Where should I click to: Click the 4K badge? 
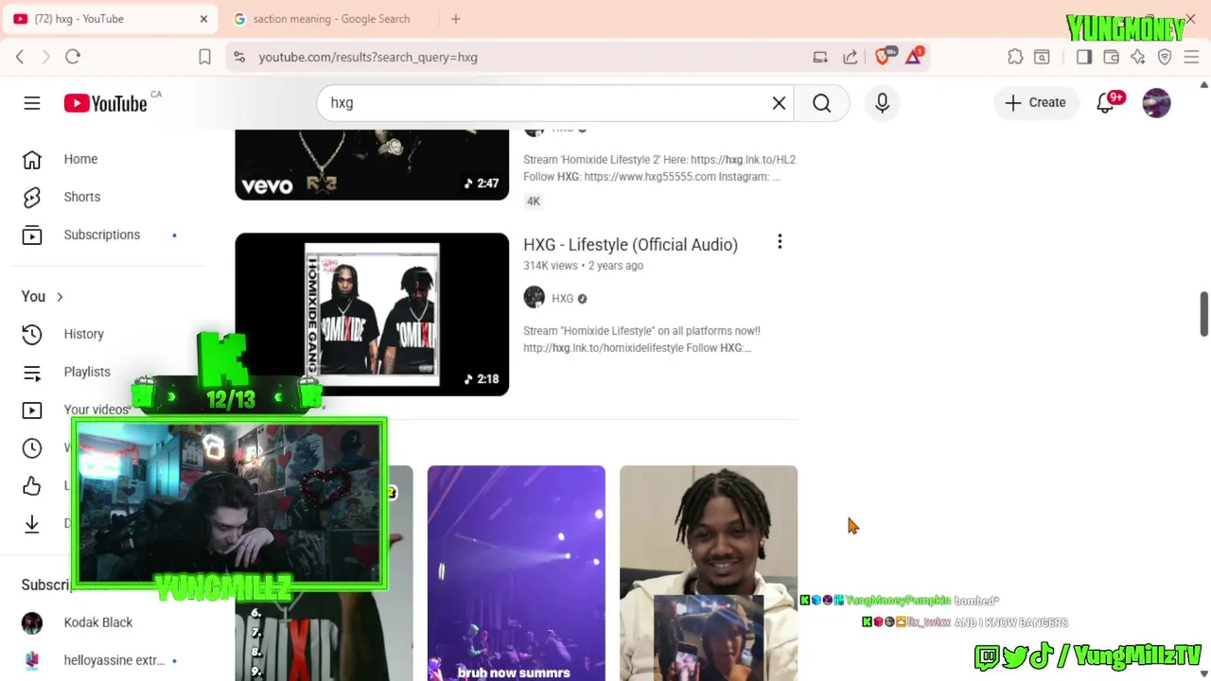[x=534, y=201]
